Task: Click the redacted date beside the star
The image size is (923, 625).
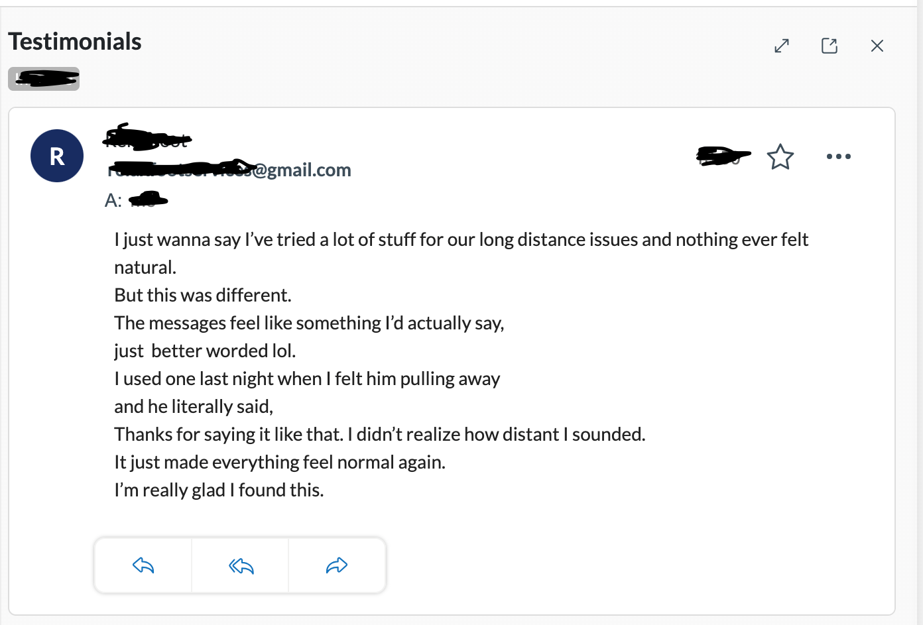Action: click(x=723, y=156)
